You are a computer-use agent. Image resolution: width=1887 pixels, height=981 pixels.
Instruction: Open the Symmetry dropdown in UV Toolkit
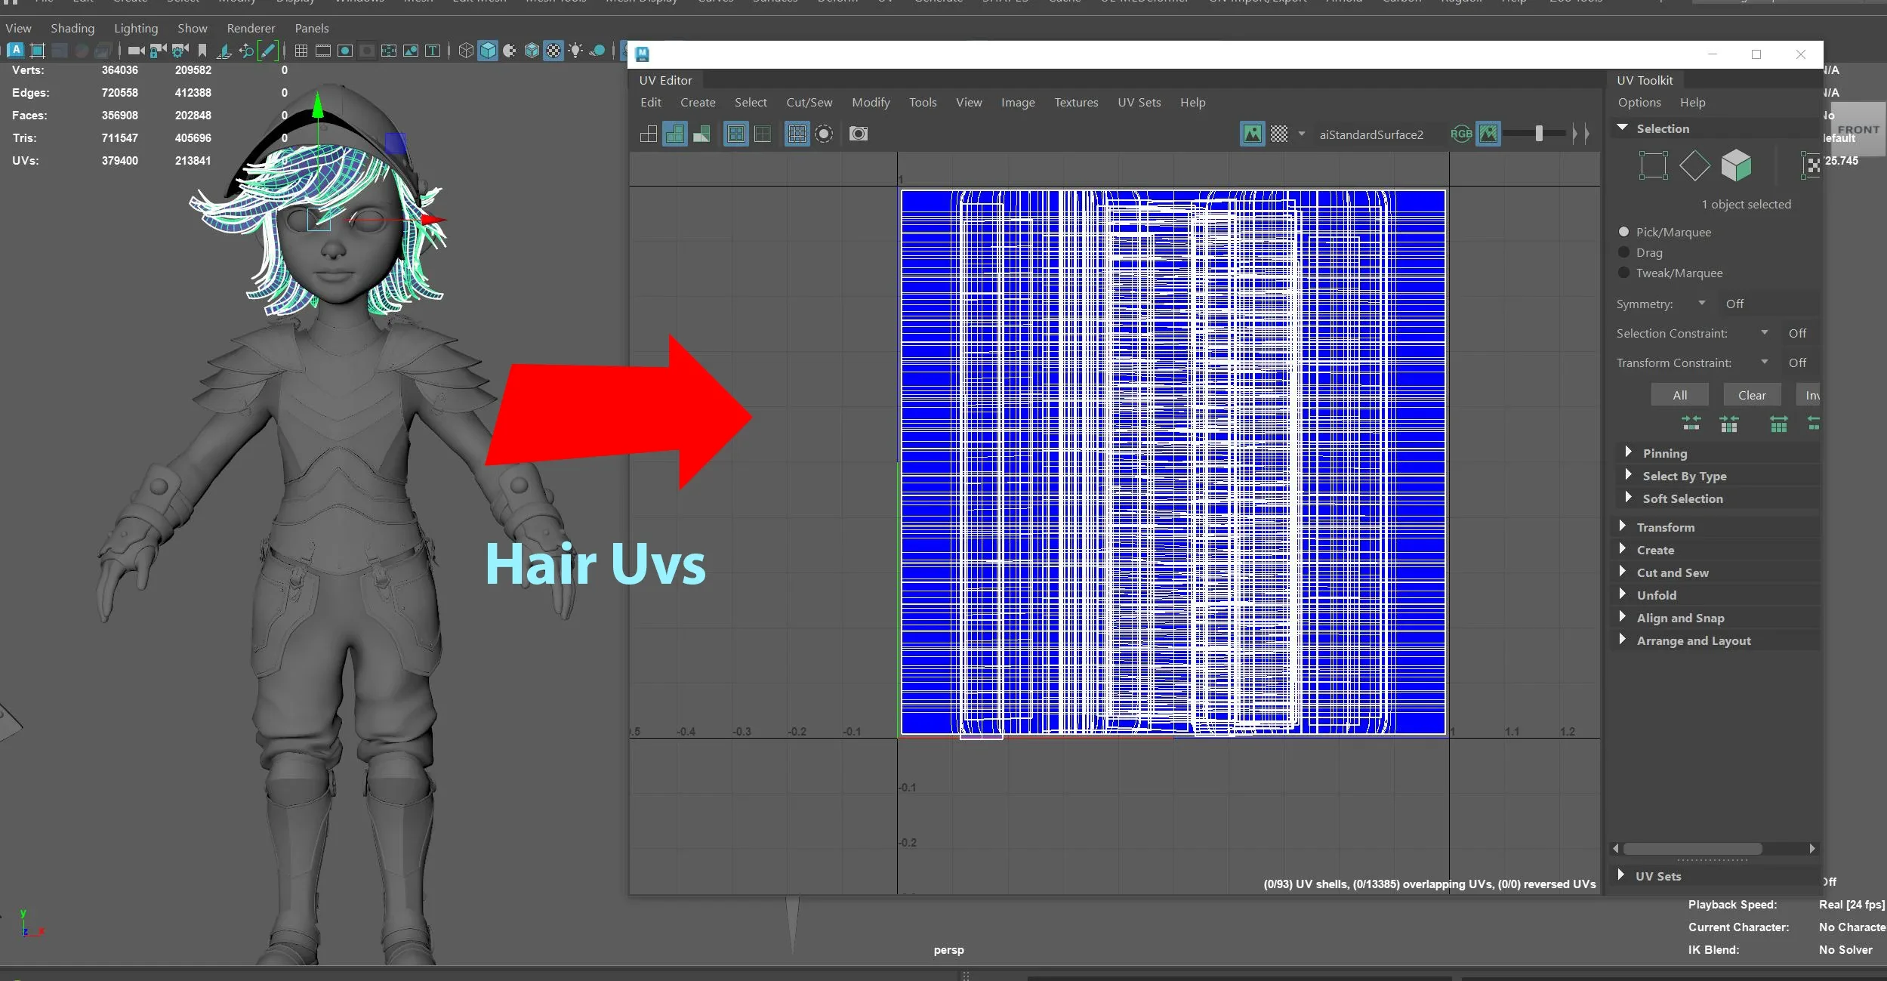1704,304
